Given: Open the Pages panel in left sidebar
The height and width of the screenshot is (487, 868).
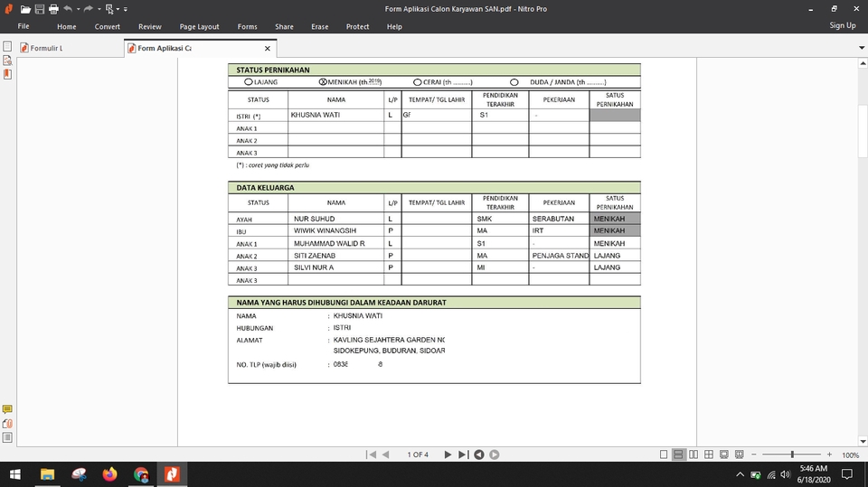Looking at the screenshot, I should 7,46.
